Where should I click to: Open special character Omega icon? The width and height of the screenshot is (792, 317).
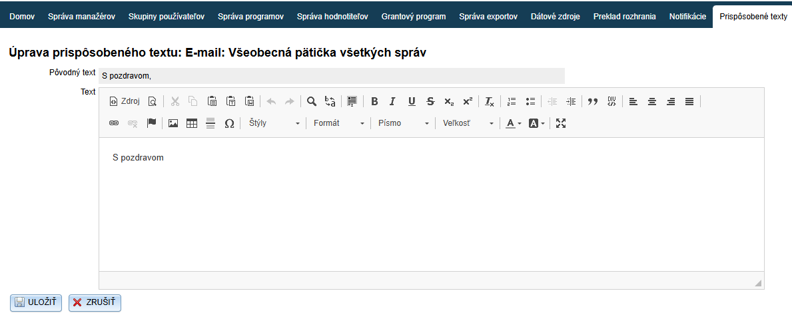click(x=229, y=123)
